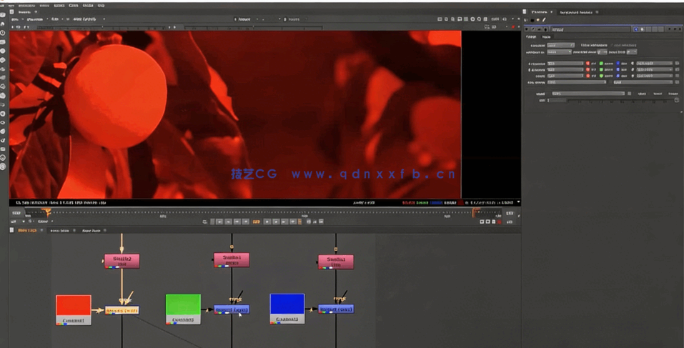Image resolution: width=684 pixels, height=348 pixels.
Task: Switch to the Dope Sheet tab
Action: coord(91,230)
